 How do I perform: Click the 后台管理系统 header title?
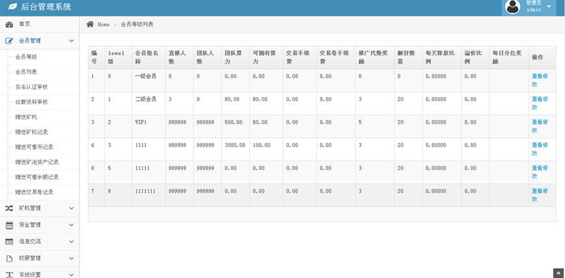tap(46, 7)
